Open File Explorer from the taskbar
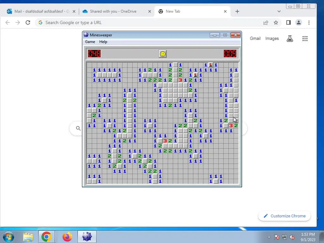 [28, 237]
